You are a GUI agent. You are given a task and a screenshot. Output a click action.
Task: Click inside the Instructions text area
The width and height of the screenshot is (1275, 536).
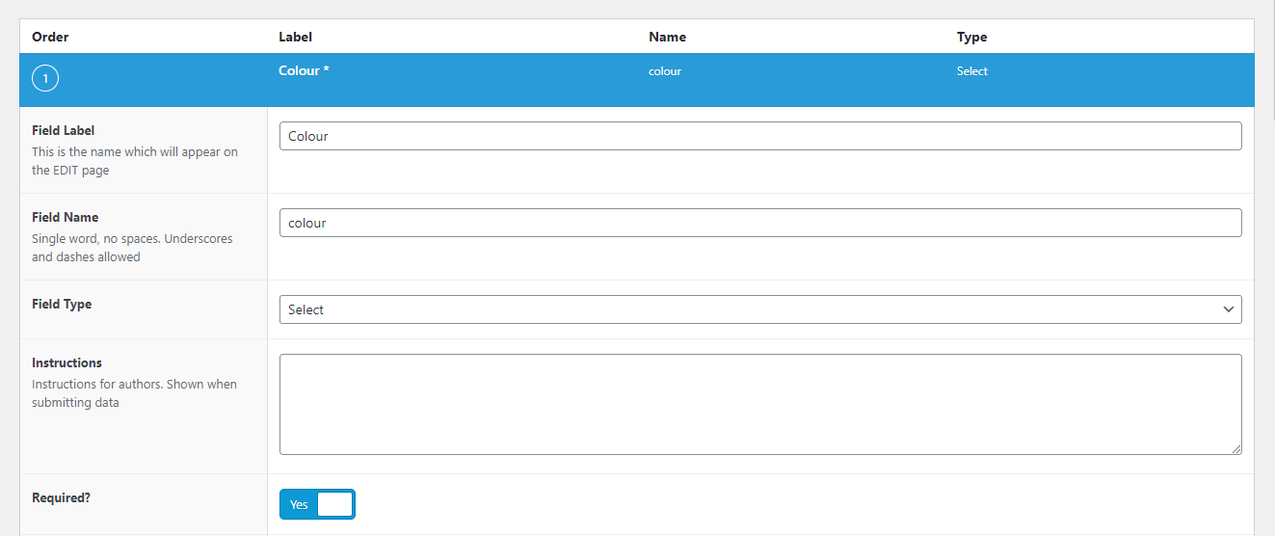(x=760, y=404)
